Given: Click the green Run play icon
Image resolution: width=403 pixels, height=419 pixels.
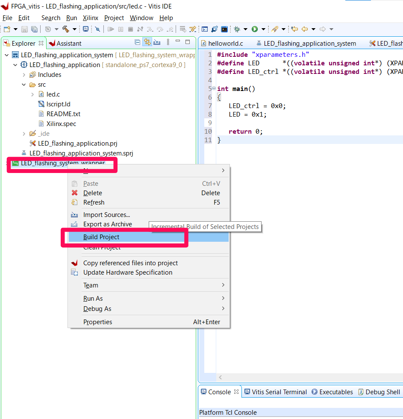Looking at the screenshot, I should coord(255,29).
